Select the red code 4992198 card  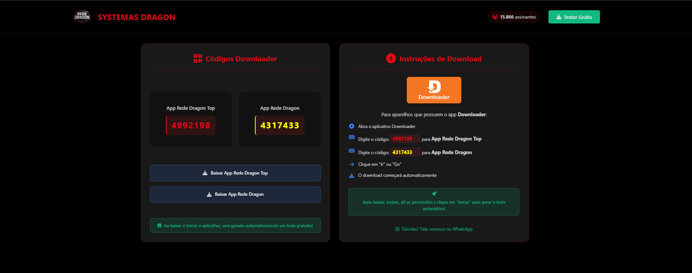[191, 125]
